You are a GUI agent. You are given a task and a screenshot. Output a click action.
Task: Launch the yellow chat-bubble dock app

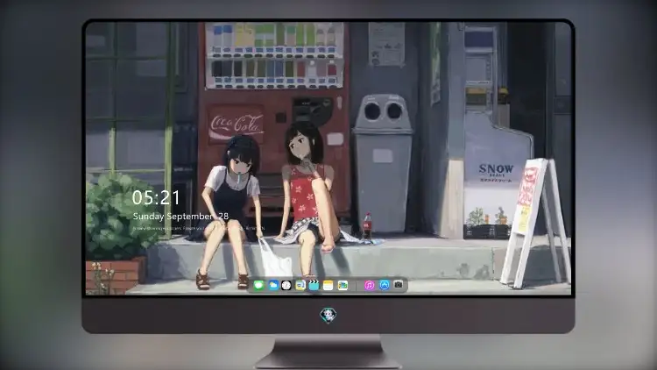pyautogui.click(x=300, y=286)
